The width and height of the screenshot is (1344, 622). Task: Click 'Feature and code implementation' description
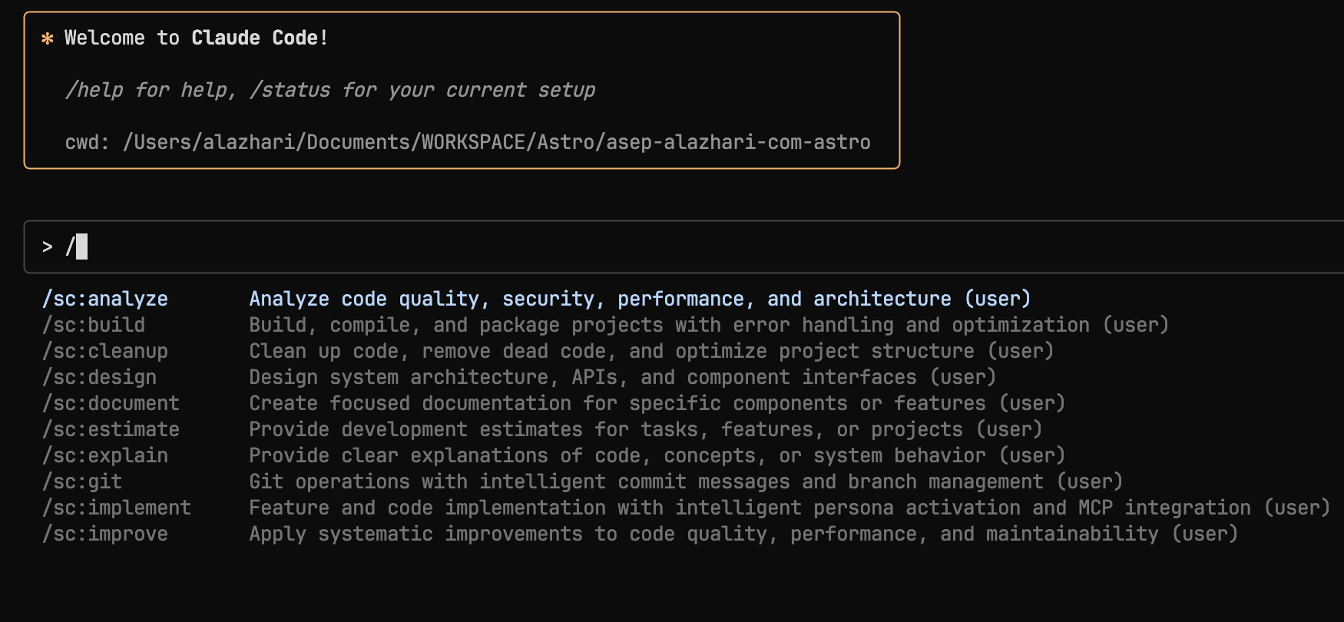[790, 508]
